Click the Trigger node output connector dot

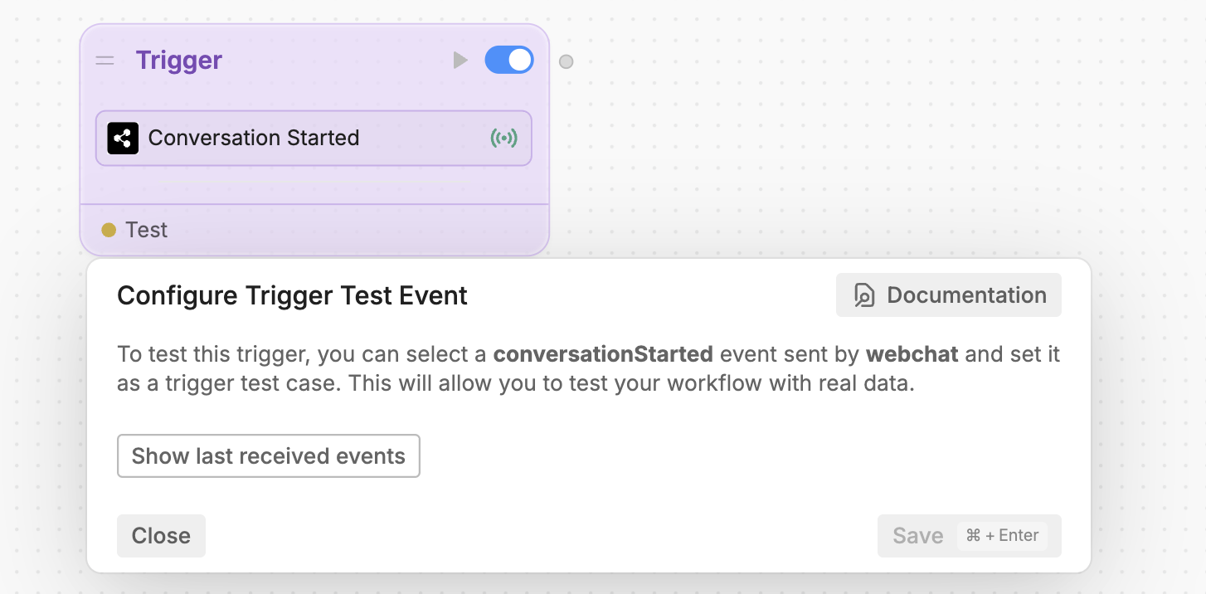point(566,61)
